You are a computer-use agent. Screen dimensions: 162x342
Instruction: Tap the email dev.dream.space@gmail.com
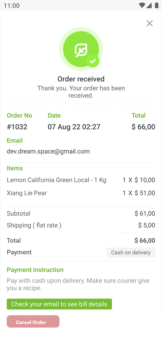click(48, 151)
